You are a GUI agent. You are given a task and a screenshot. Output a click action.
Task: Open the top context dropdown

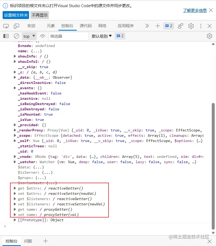(x=29, y=36)
